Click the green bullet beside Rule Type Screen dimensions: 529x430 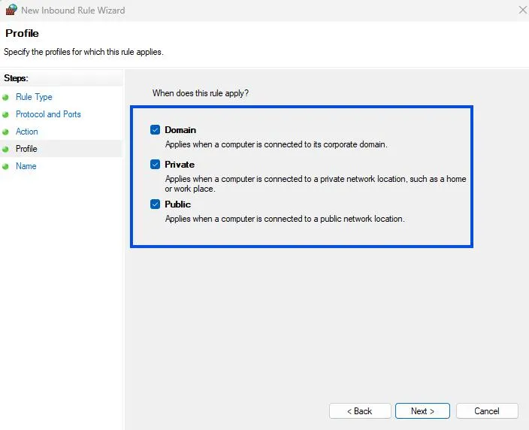click(6, 97)
